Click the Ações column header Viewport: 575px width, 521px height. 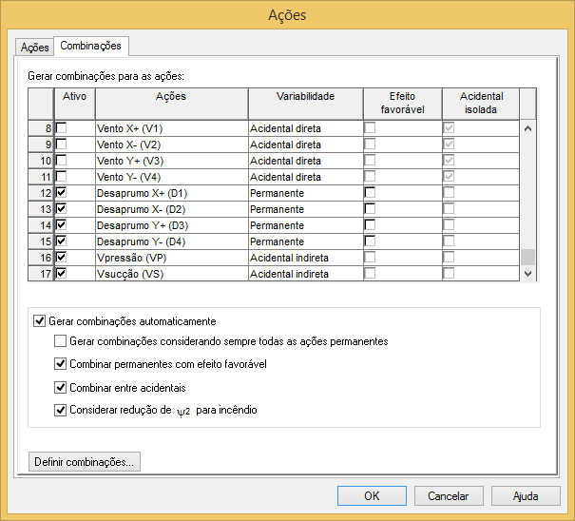pyautogui.click(x=172, y=104)
